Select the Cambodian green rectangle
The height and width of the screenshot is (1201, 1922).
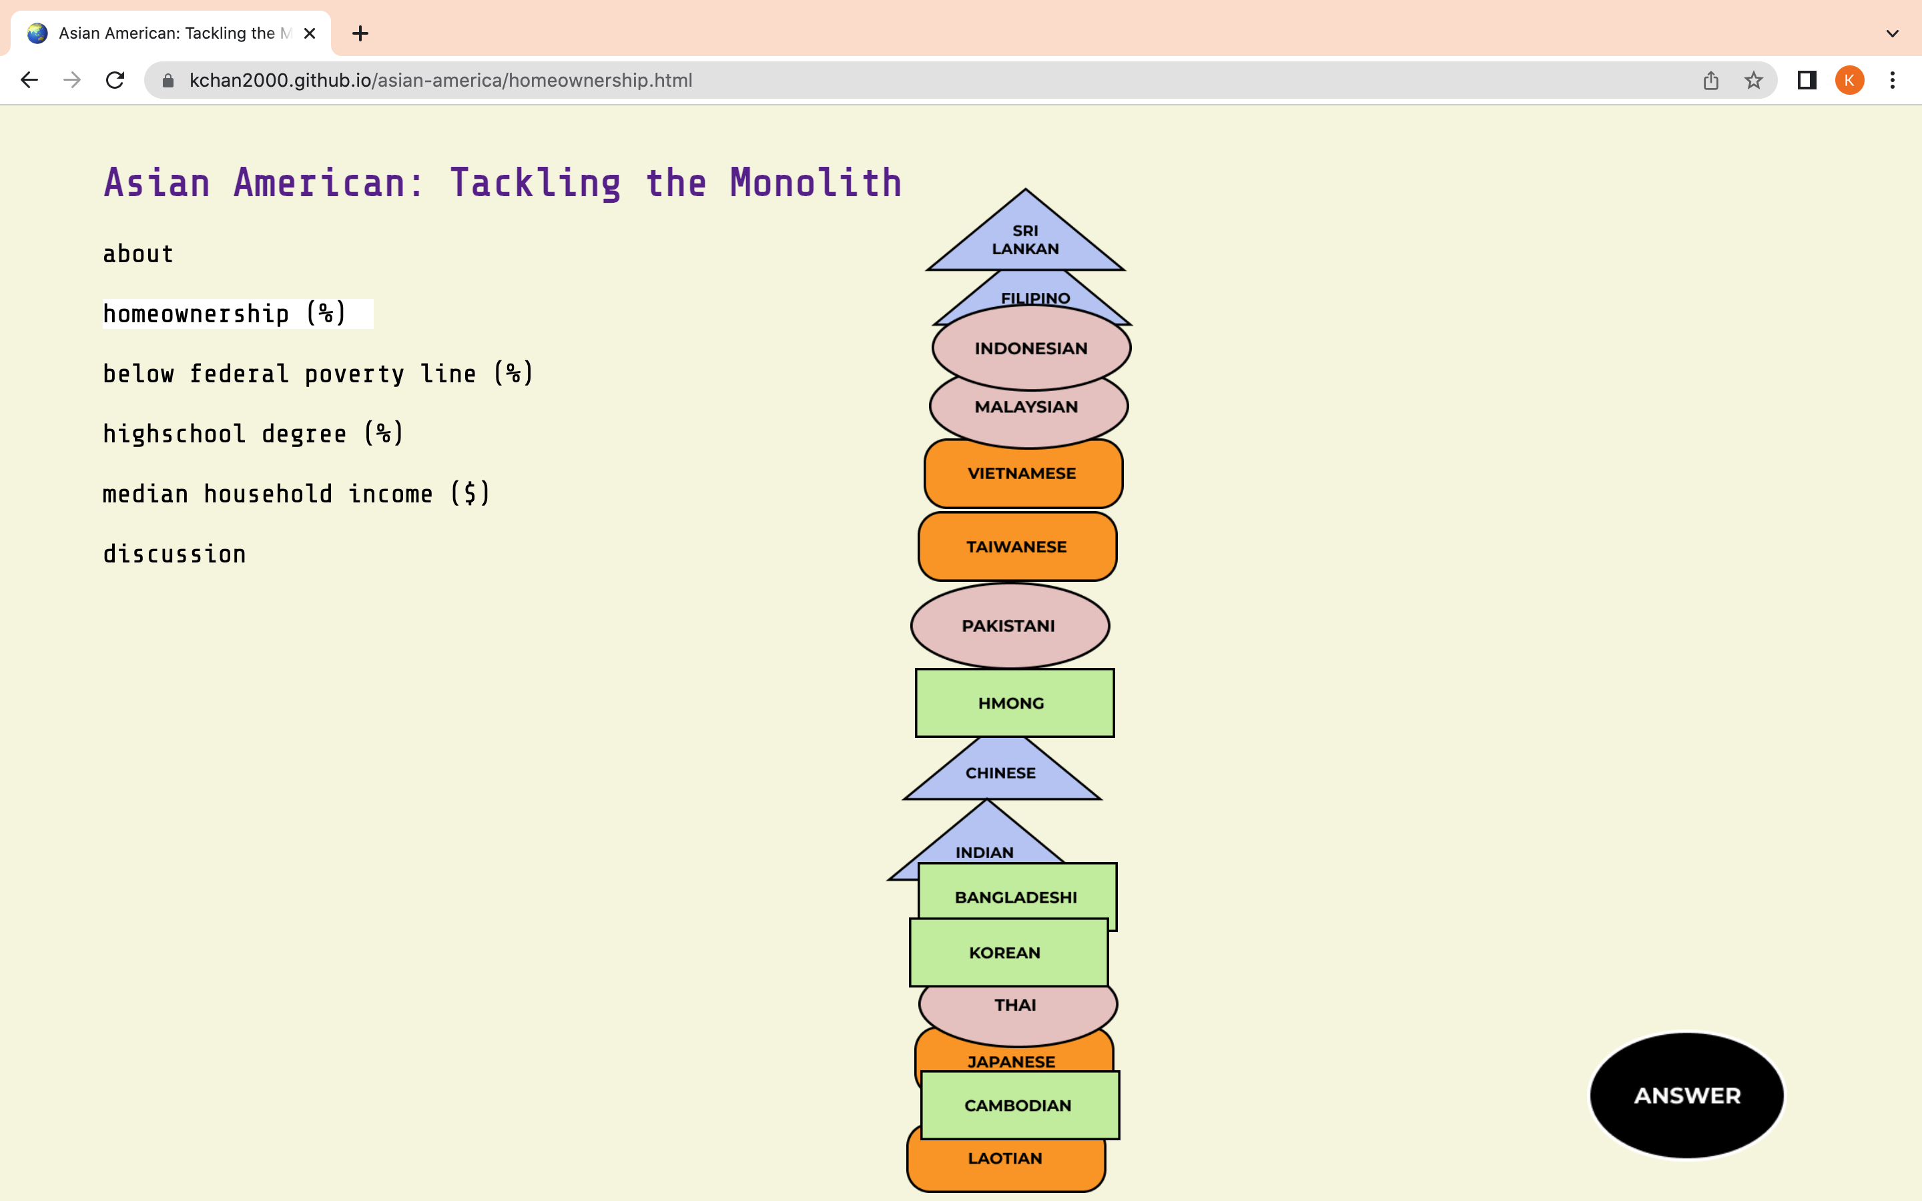coord(1020,1105)
